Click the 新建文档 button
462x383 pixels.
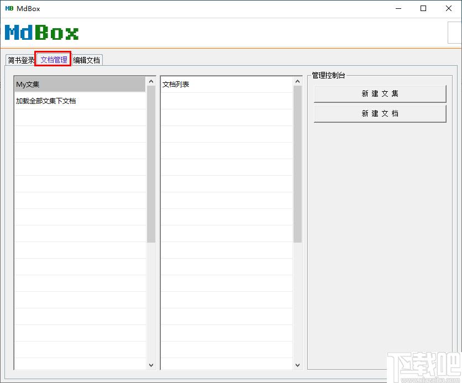[380, 113]
